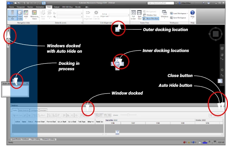Click Load Workspace button
This screenshot has width=228, height=146.
[179, 14]
